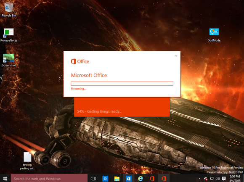Open the Action Center notifications icon
Screen dimensions: 244x182
[x=224, y=179]
